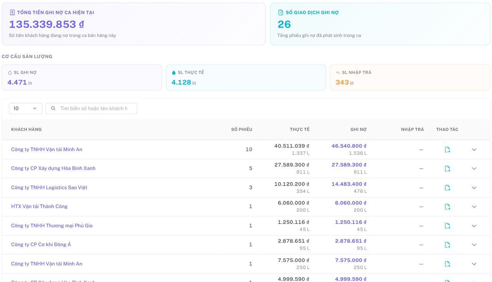Click the THỰC TẾ column header

click(300, 129)
